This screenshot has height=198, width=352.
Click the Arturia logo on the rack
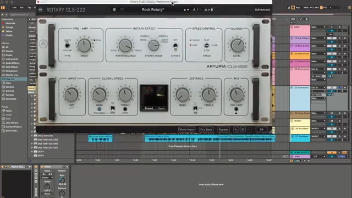coord(43,44)
